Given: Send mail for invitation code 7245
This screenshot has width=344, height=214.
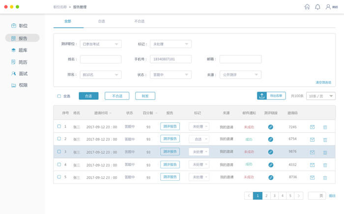Looking at the screenshot, I should coord(312,127).
